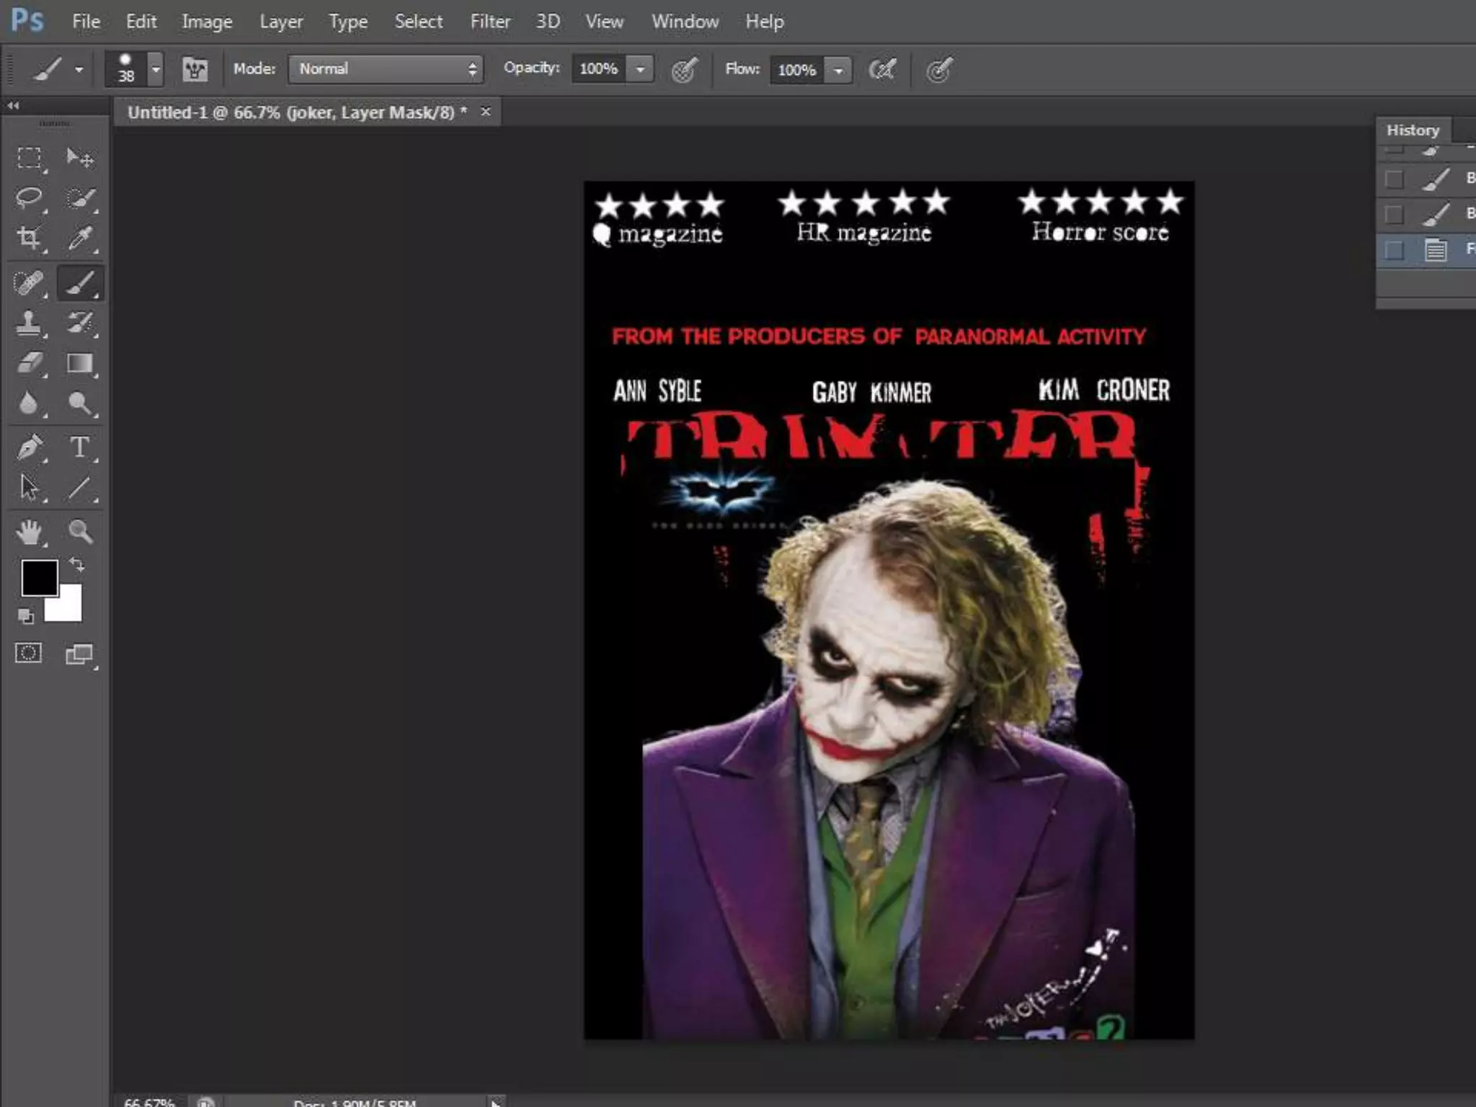The height and width of the screenshot is (1107, 1476).
Task: Select the Zoom tool in toolbox
Action: (80, 532)
